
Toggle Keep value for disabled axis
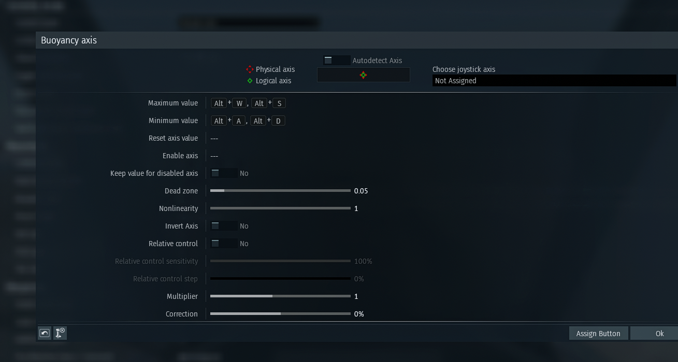(x=224, y=173)
